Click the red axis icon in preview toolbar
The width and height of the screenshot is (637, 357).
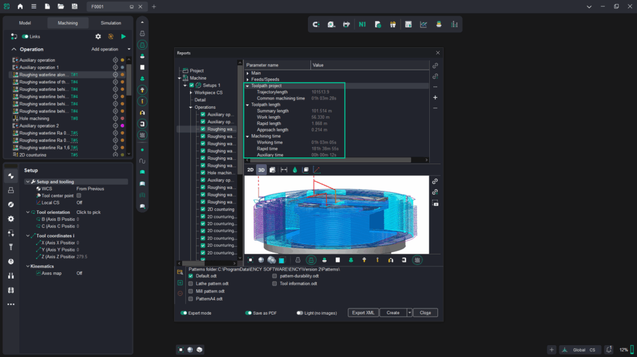tap(317, 170)
